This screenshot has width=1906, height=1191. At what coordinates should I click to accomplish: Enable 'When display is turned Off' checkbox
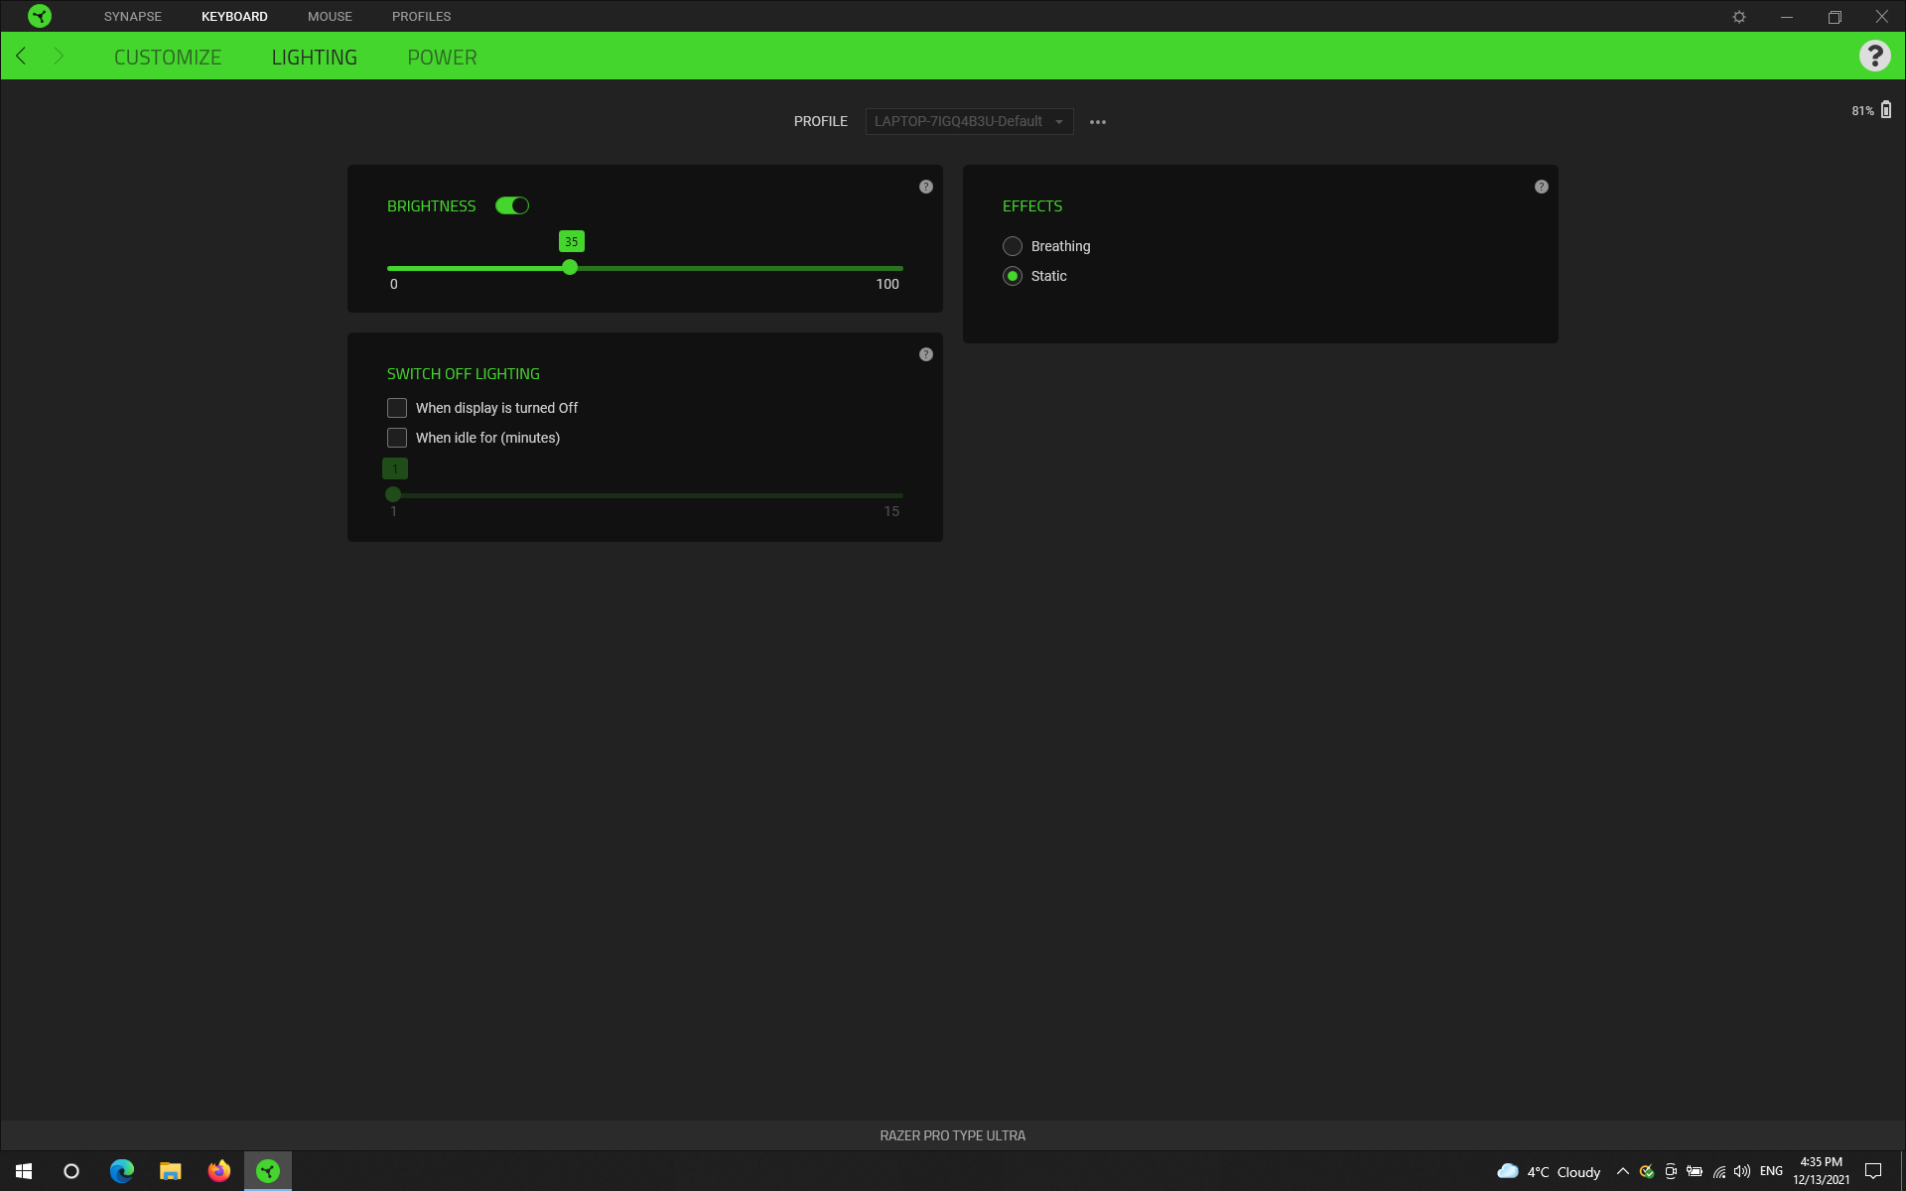pos(397,408)
